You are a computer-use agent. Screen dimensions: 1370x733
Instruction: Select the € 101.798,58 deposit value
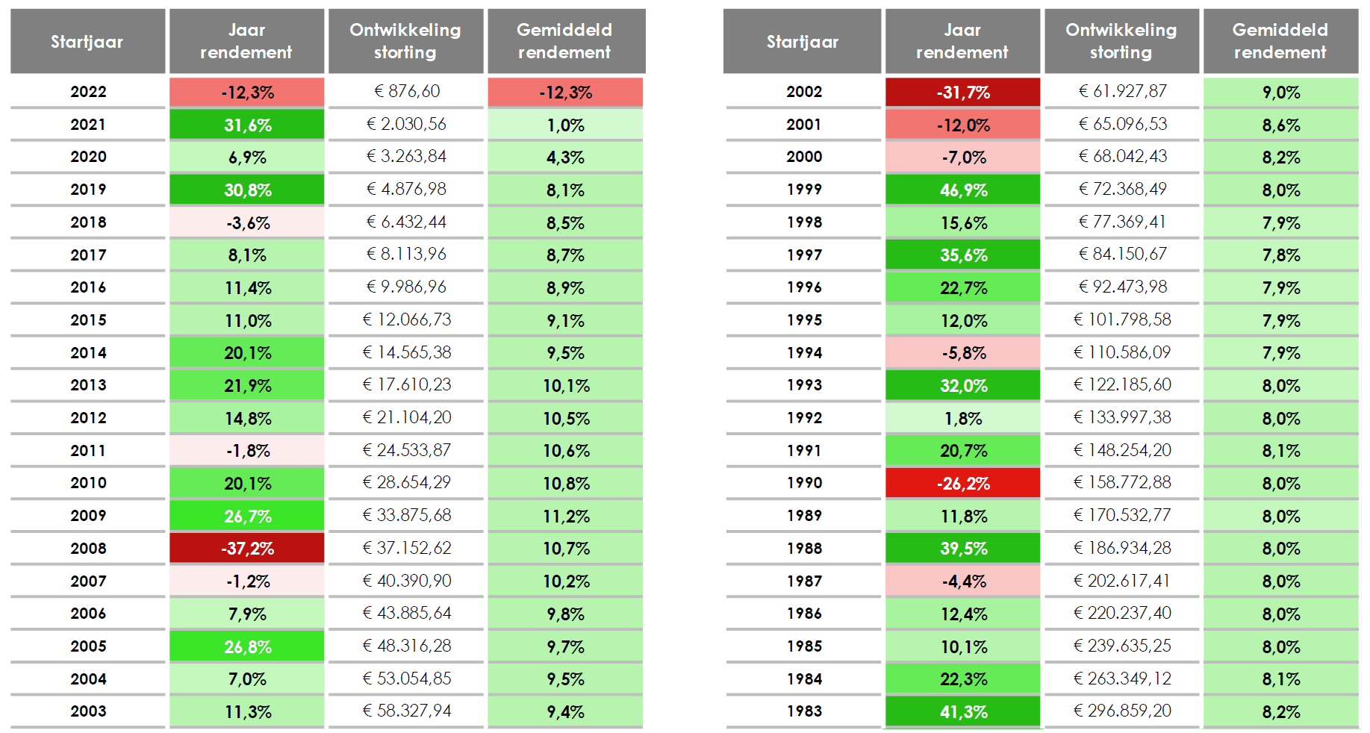[1121, 320]
